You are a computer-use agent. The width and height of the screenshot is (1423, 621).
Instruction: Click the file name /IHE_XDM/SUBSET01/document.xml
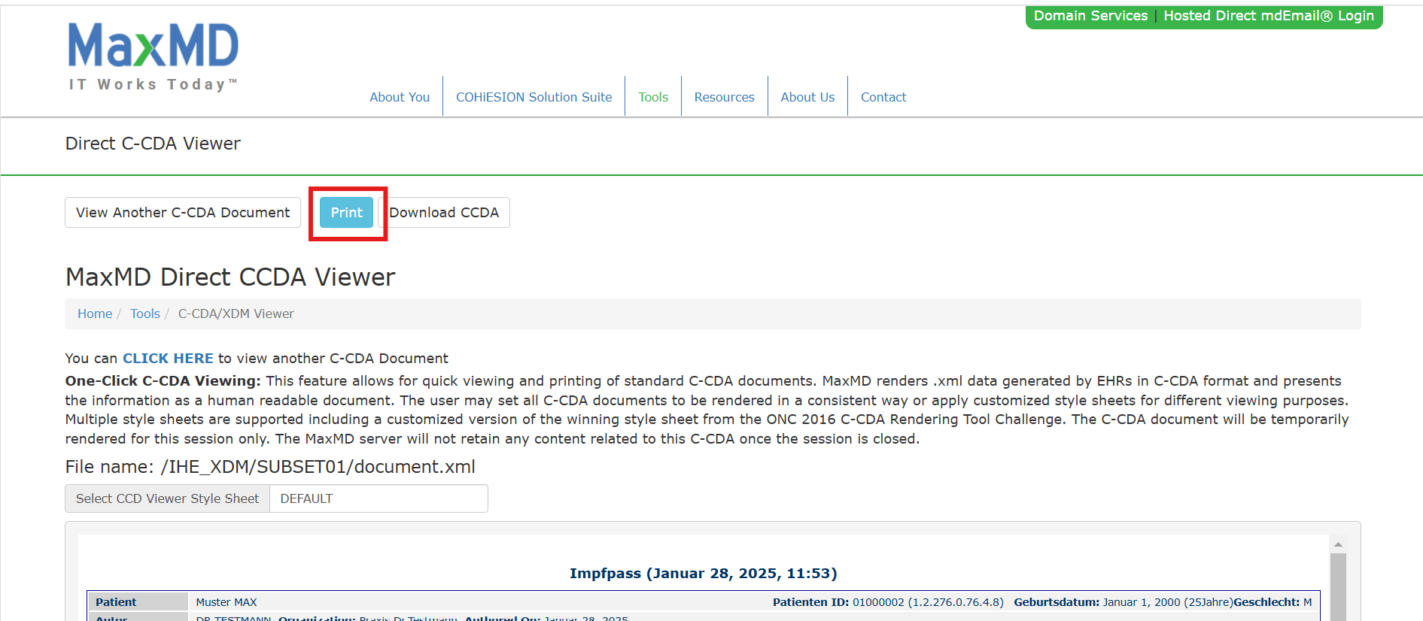318,467
